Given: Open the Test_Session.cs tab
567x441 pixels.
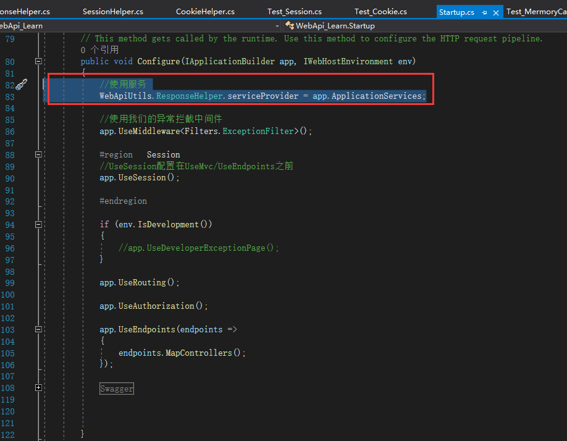Looking at the screenshot, I should (295, 10).
